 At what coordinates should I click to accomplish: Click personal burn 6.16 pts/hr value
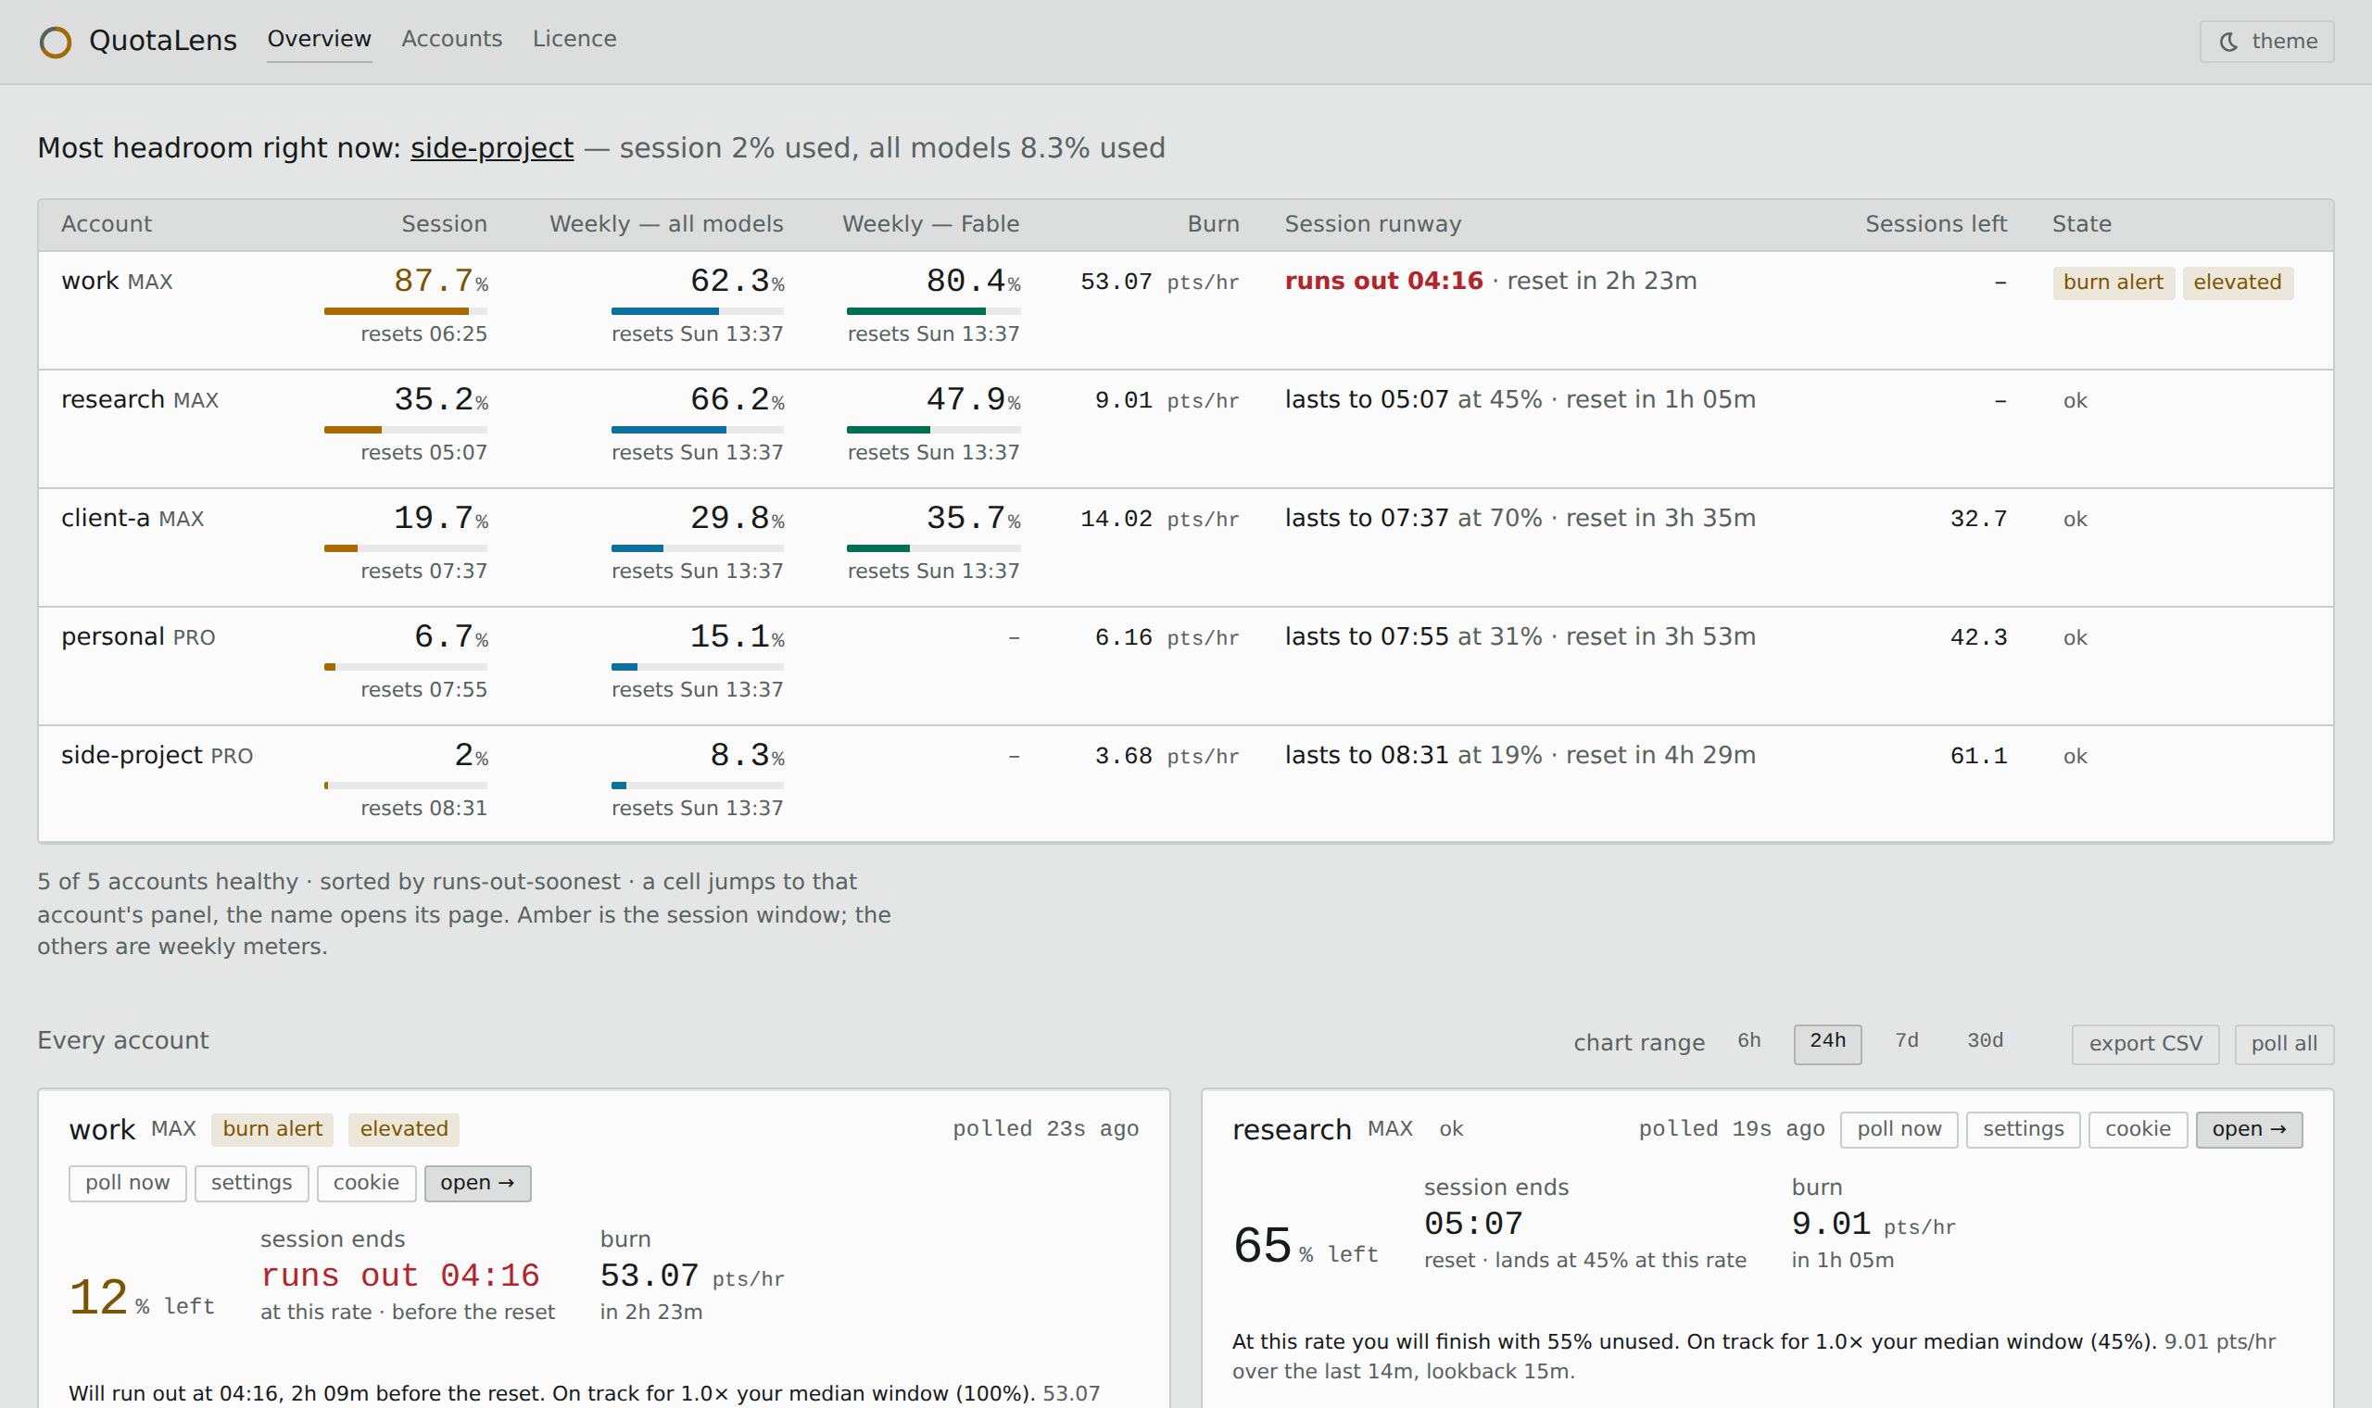click(x=1166, y=637)
